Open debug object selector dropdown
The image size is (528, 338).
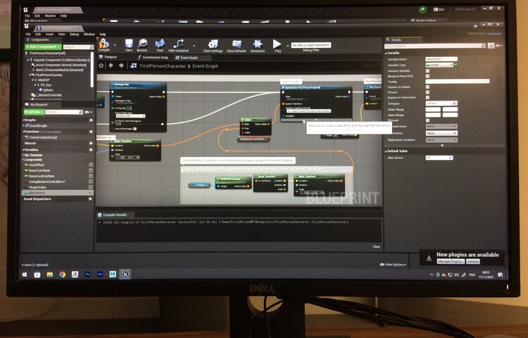311,45
